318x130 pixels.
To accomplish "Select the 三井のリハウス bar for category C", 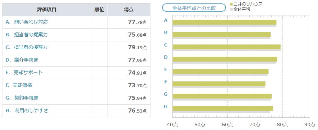I will click(227, 47).
